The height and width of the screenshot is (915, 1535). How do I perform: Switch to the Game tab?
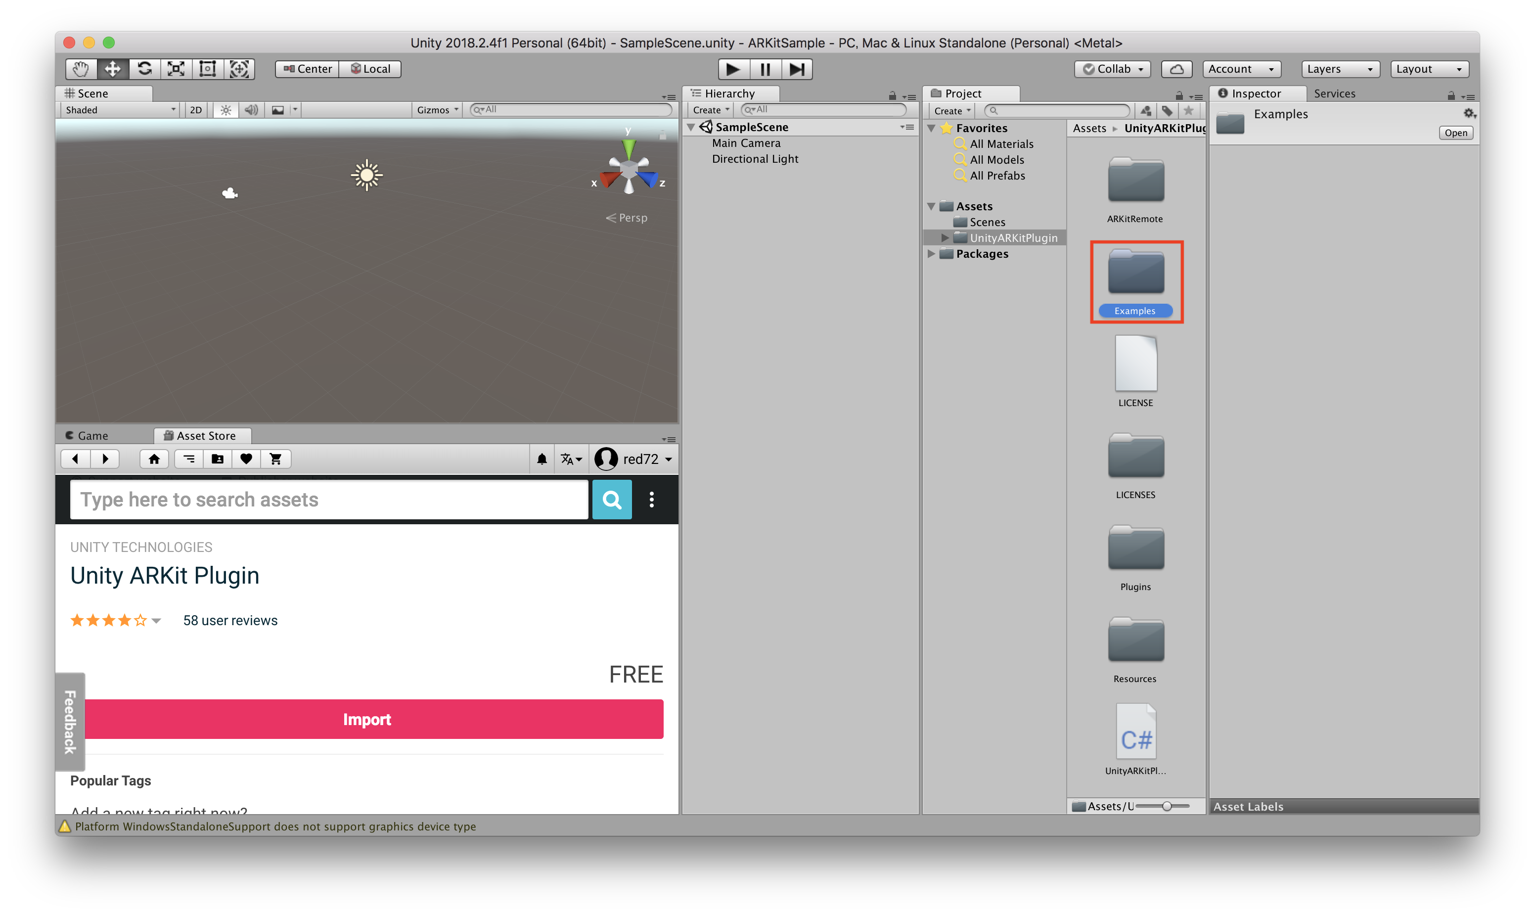click(x=92, y=436)
